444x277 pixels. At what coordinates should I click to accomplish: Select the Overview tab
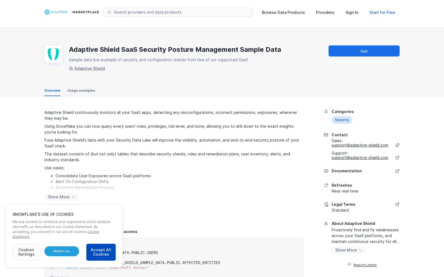coord(52,91)
